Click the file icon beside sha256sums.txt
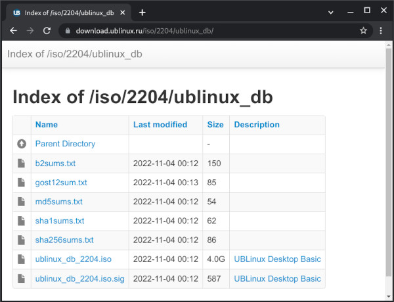Screen dimensions: 394x302 (22, 240)
